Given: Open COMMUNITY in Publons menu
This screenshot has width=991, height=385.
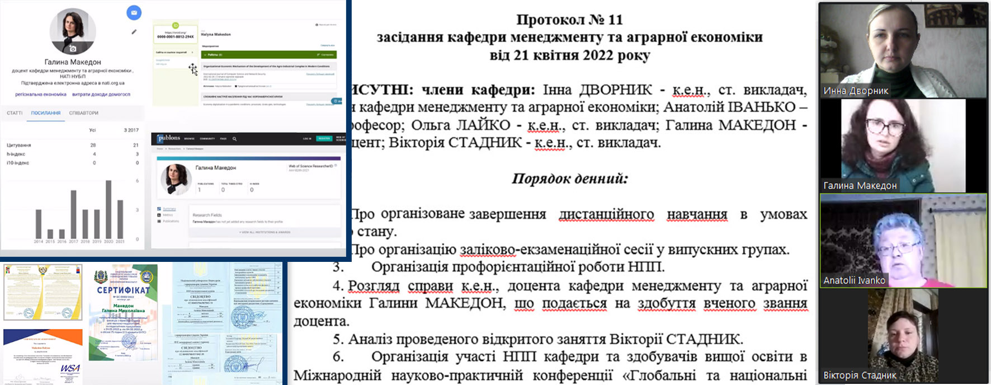Looking at the screenshot, I should [x=207, y=138].
